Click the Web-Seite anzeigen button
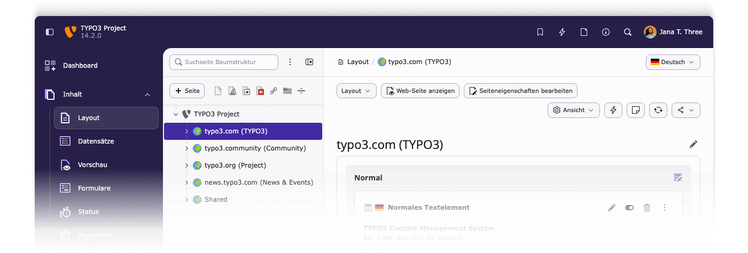Screen dimensions: 748x253 click(x=420, y=91)
